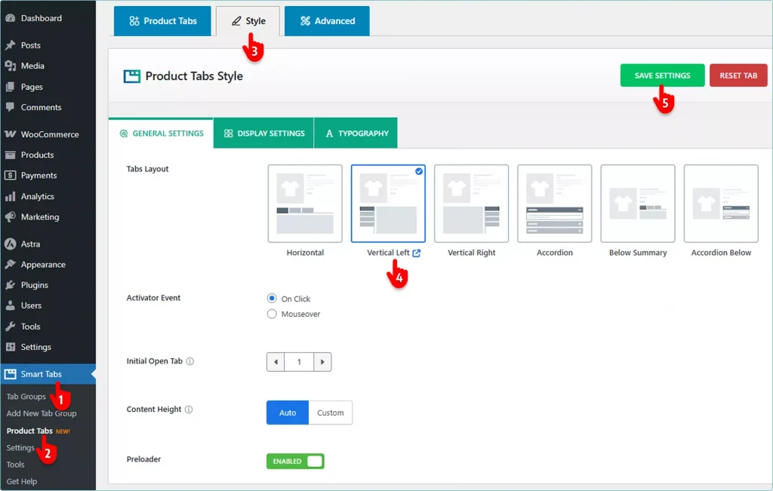Set Content Height to Custom
The image size is (773, 491).
coord(330,413)
